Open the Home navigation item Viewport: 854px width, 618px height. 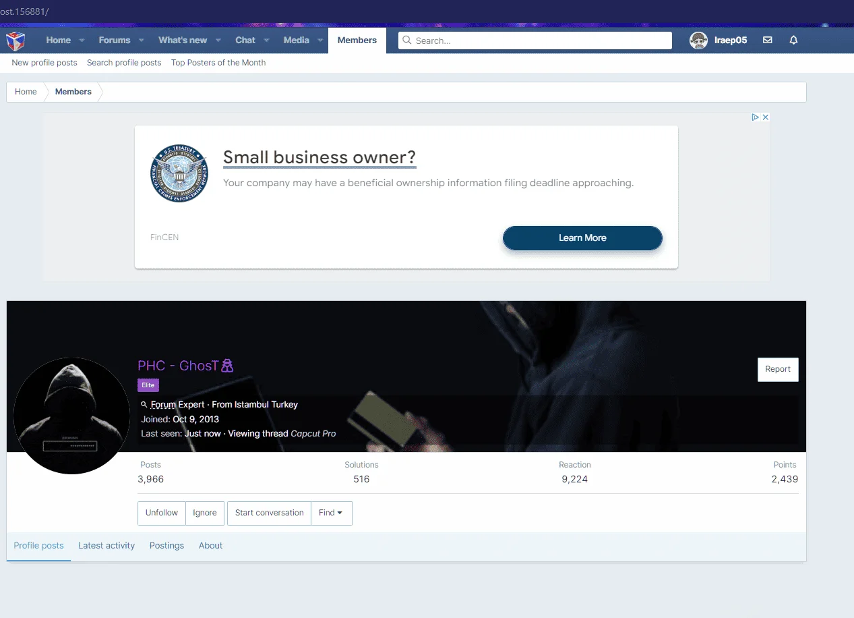click(x=58, y=40)
